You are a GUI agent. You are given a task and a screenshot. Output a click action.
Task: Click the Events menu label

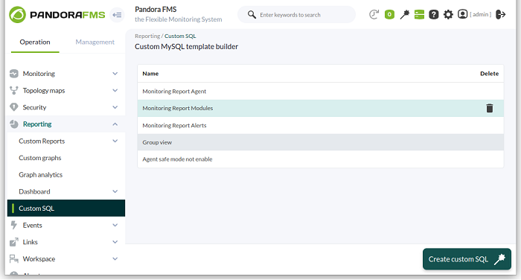(x=33, y=225)
